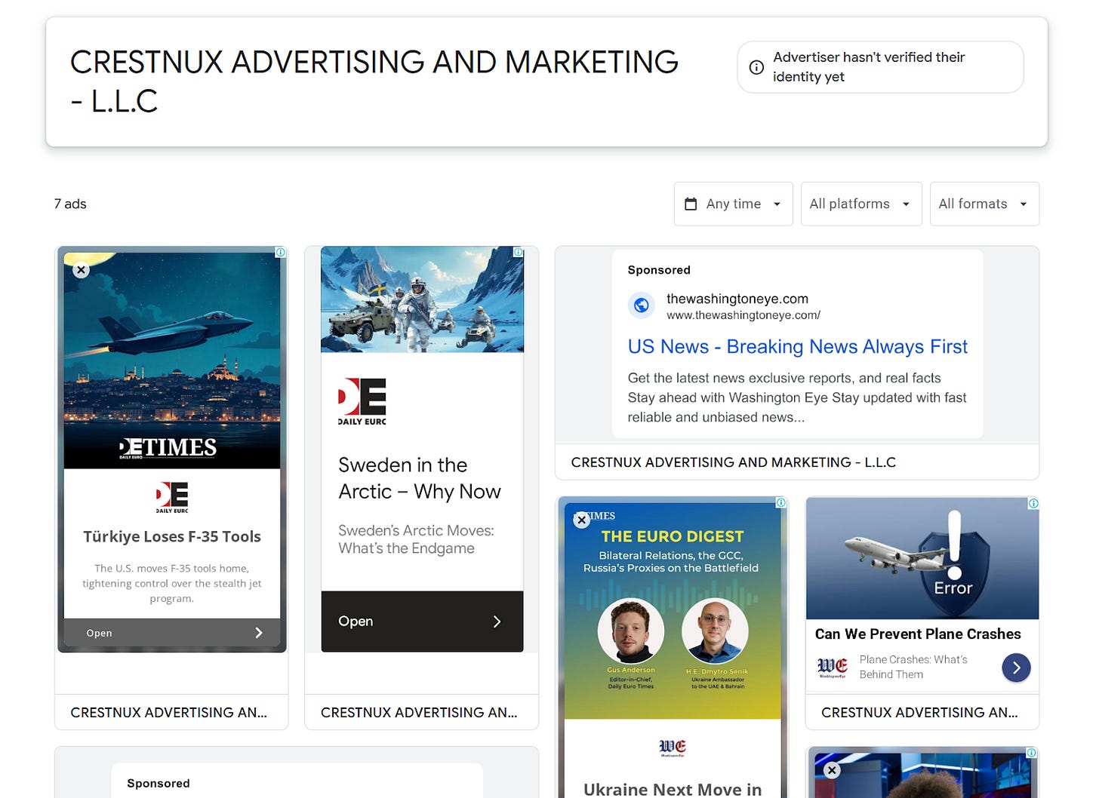Click the chevron arrow on Sweden Open button
This screenshot has height=798, width=1099.
[x=497, y=622]
